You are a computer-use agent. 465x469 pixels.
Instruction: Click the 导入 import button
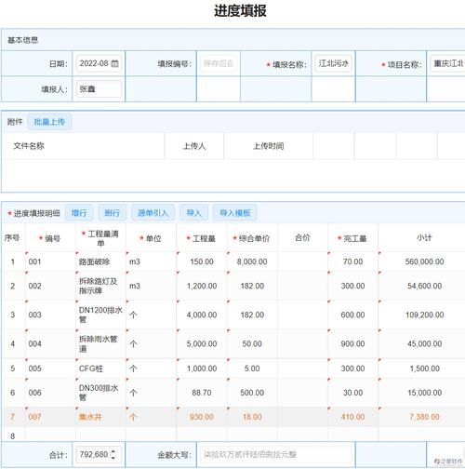193,213
